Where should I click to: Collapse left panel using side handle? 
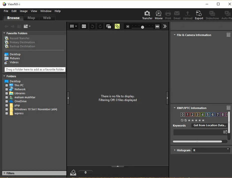coord(68,98)
